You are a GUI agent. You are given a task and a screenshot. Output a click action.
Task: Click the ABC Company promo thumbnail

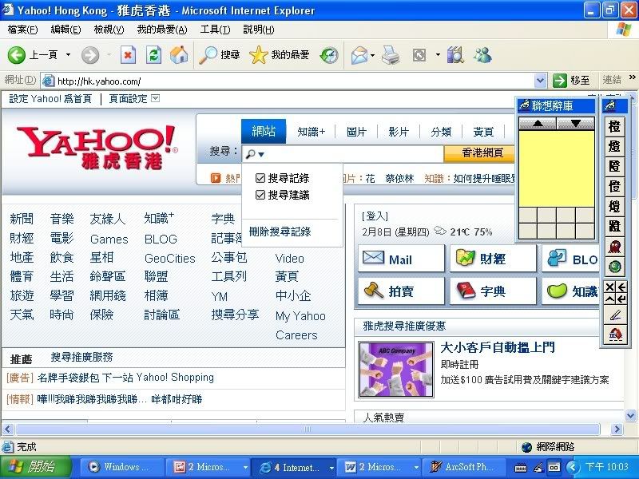pyautogui.click(x=396, y=370)
